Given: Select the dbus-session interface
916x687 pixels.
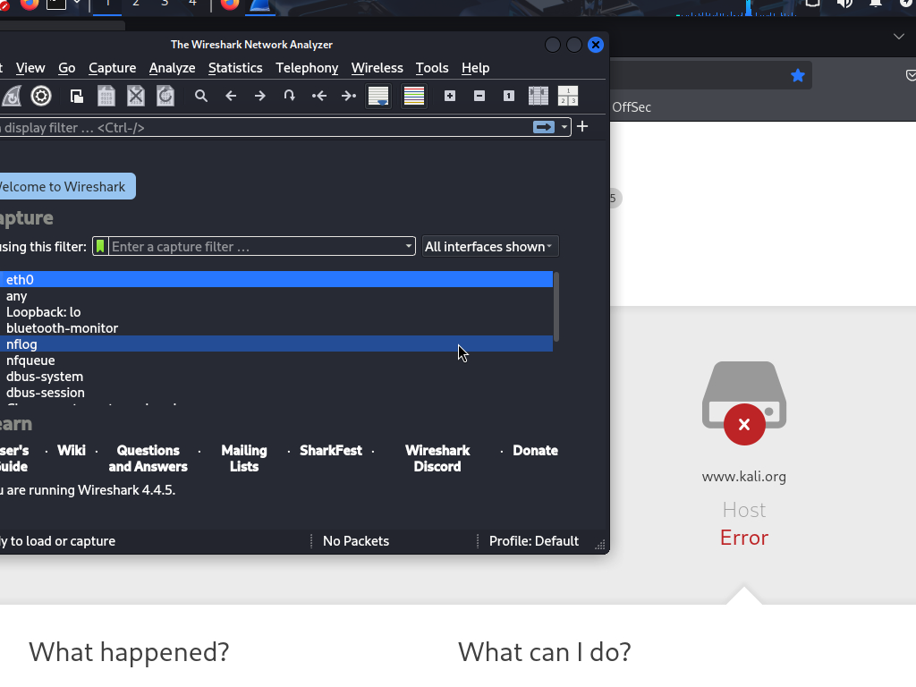Looking at the screenshot, I should point(276,393).
